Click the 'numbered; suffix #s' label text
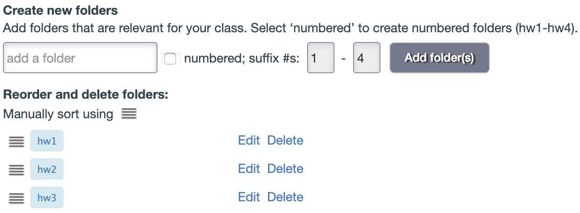Screen dimensions: 580x213 click(242, 59)
